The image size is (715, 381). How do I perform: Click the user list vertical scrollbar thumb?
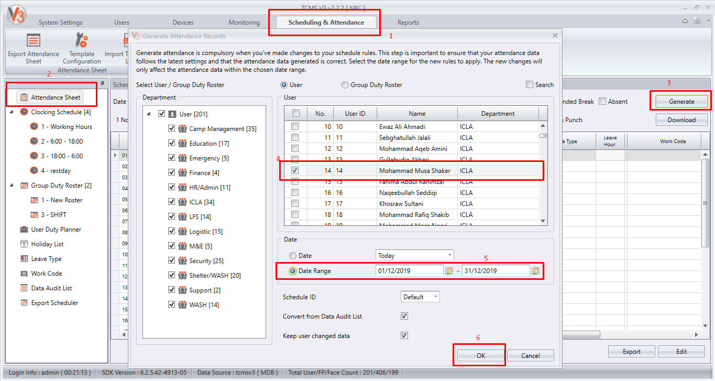point(543,135)
